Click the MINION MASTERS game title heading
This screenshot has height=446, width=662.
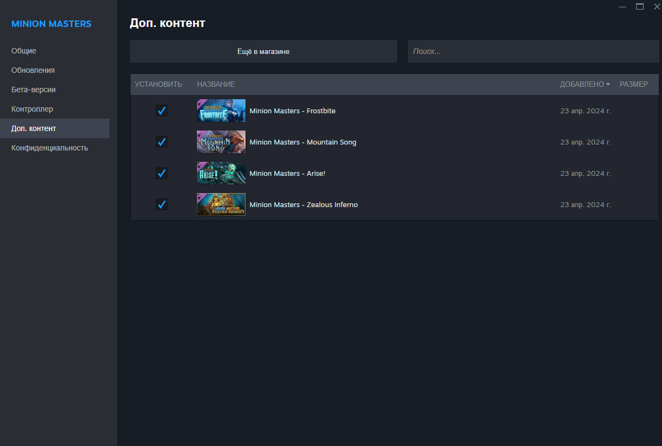51,24
